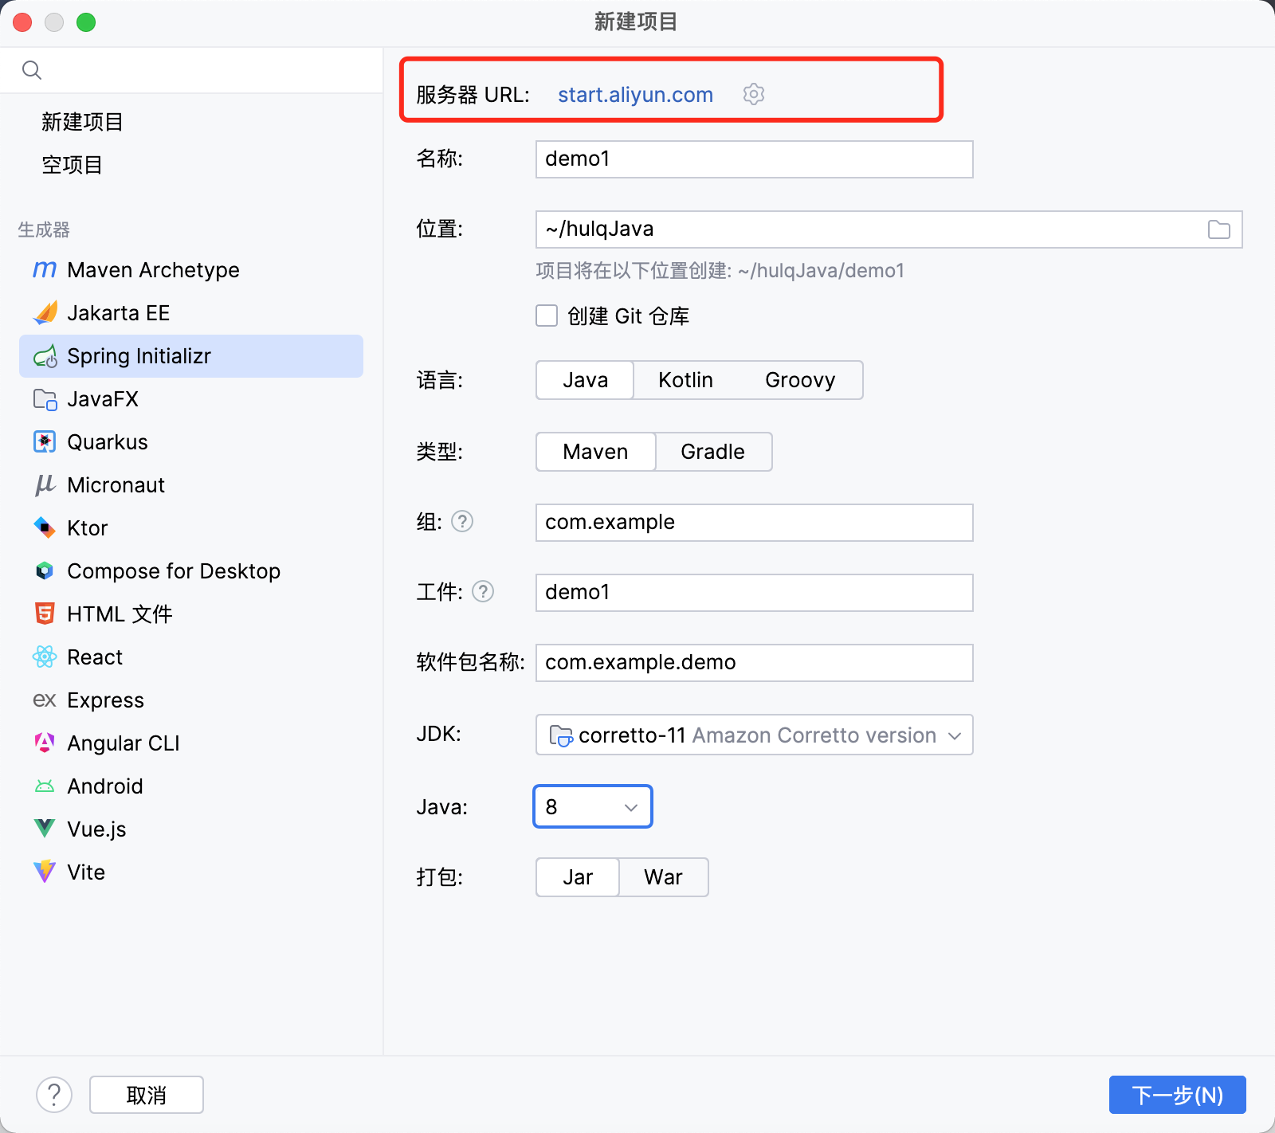Click the Express ex icon
The height and width of the screenshot is (1133, 1275).
45,700
